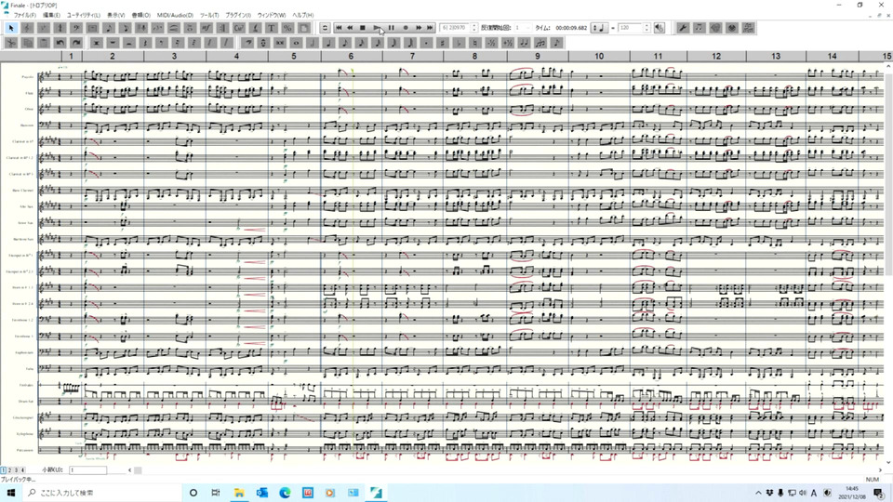Adjust the playback measure counter stepper
Viewport: 893px width, 502px height.
[x=473, y=28]
